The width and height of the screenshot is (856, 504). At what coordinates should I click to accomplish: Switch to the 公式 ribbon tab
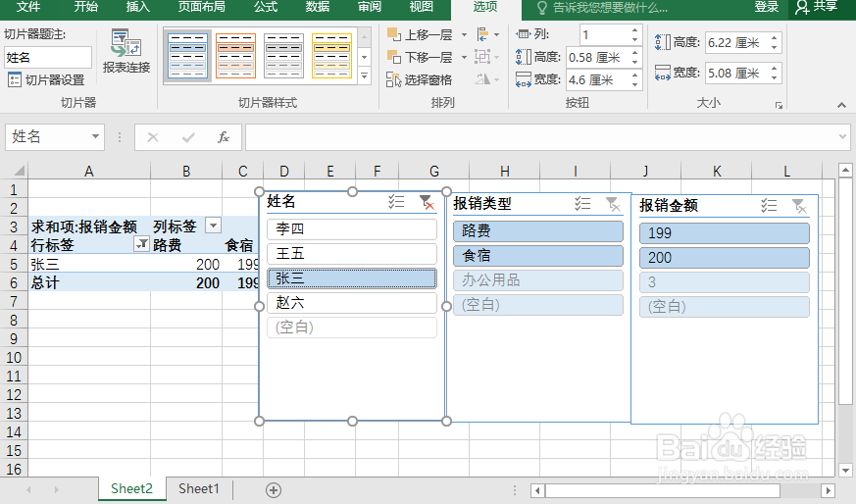[x=266, y=7]
